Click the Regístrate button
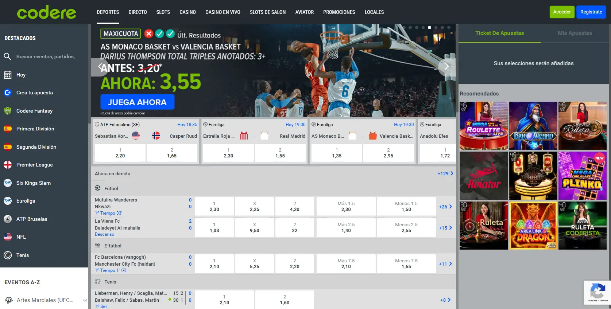The height and width of the screenshot is (309, 611). click(591, 12)
